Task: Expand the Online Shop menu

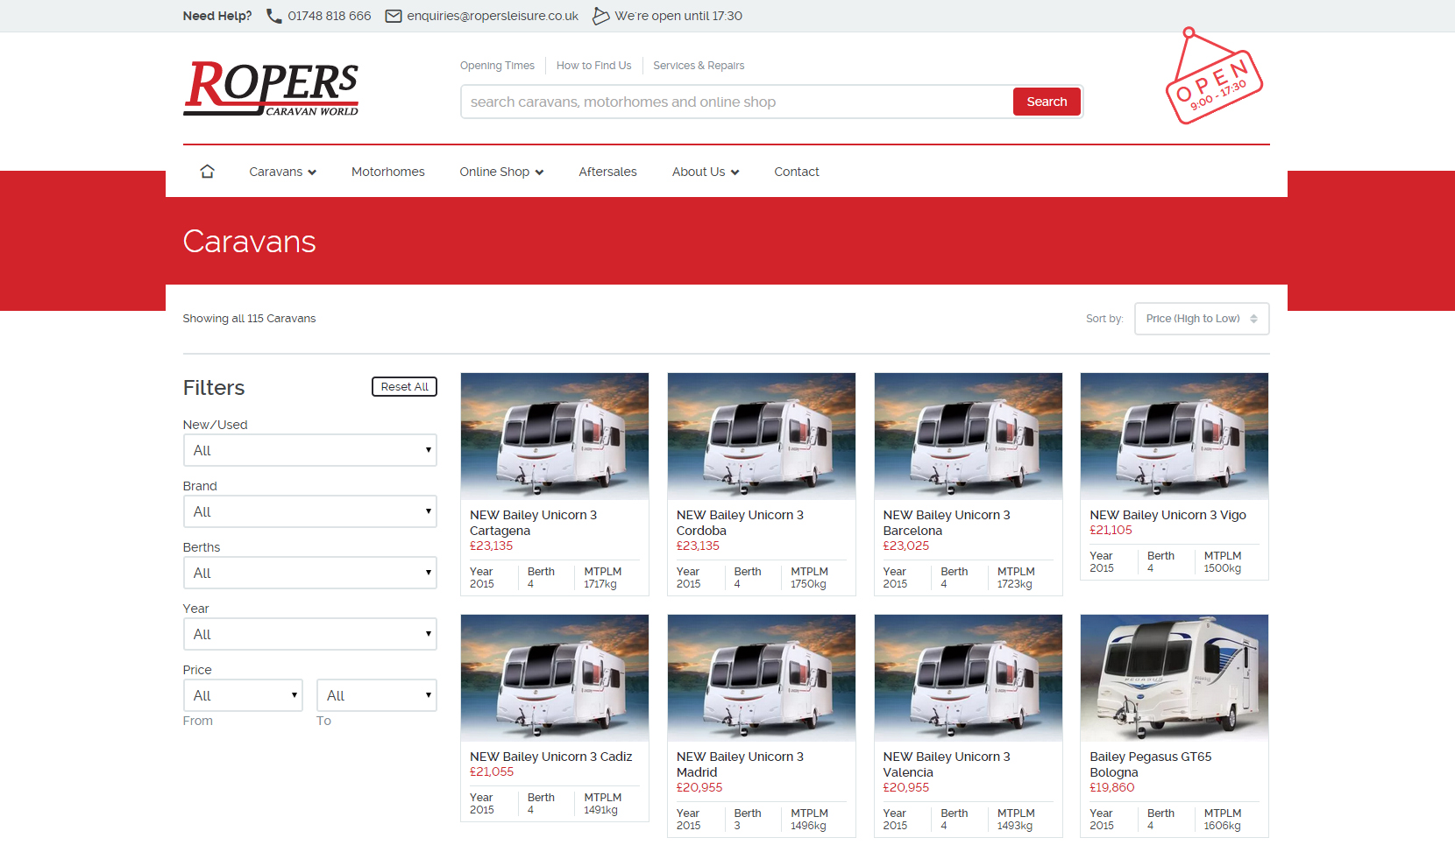Action: tap(501, 172)
